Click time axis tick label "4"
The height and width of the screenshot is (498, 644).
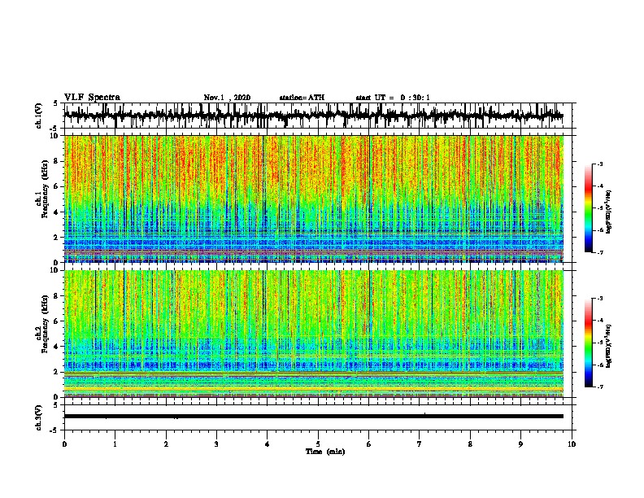coord(268,443)
